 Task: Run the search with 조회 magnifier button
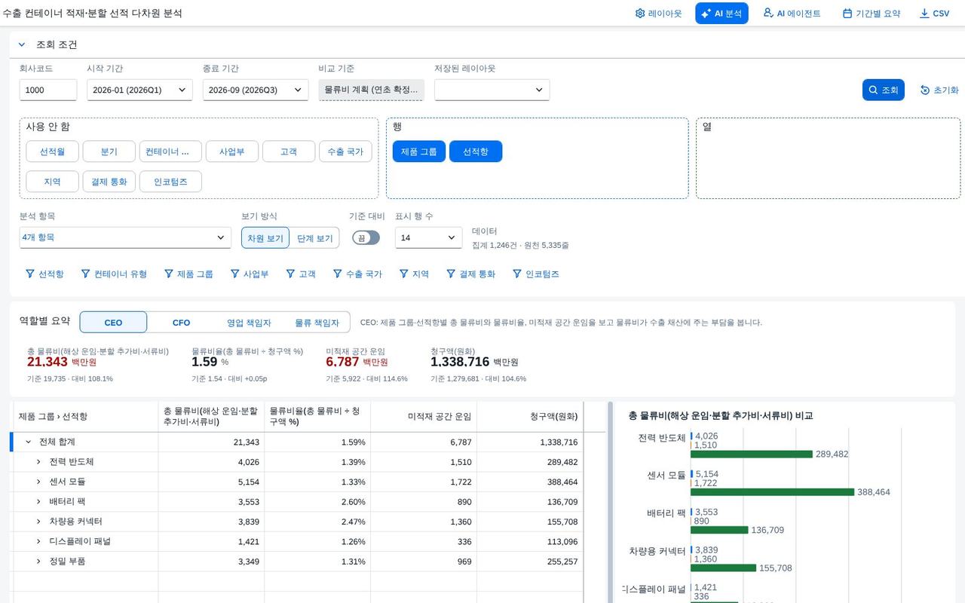click(x=883, y=90)
